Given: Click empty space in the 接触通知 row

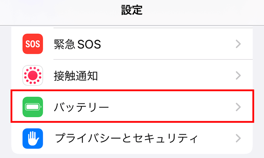Looking at the screenshot, I should pos(169,75).
